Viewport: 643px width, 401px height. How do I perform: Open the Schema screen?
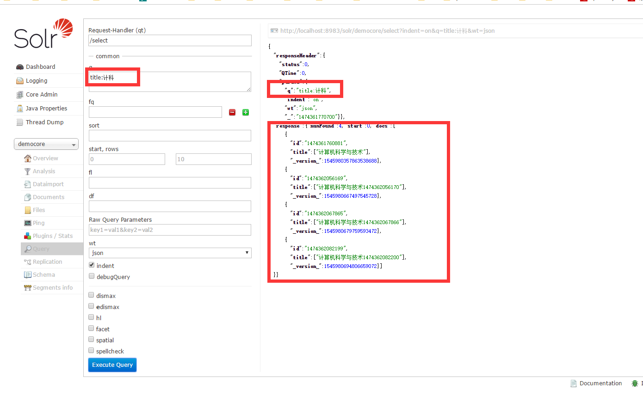coord(44,275)
